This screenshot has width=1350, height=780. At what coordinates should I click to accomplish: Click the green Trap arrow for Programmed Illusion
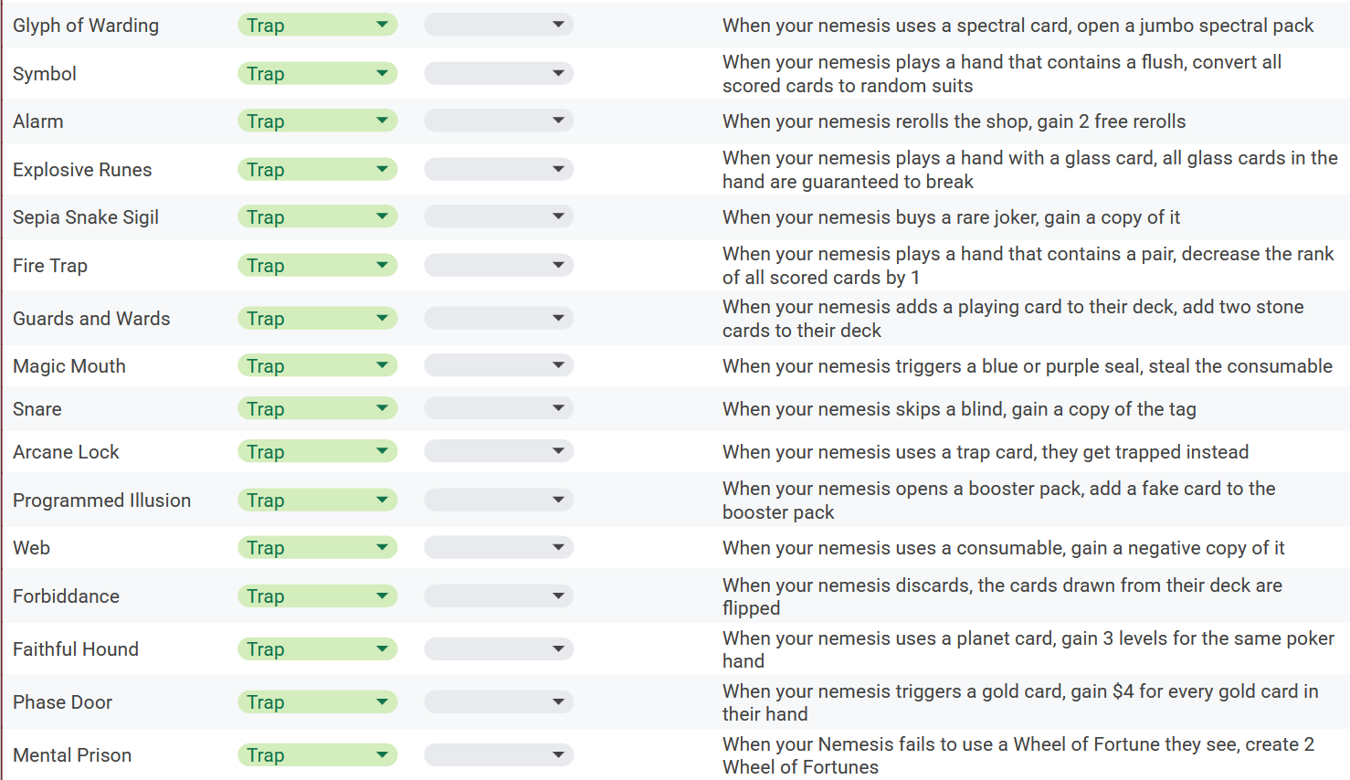(x=382, y=500)
